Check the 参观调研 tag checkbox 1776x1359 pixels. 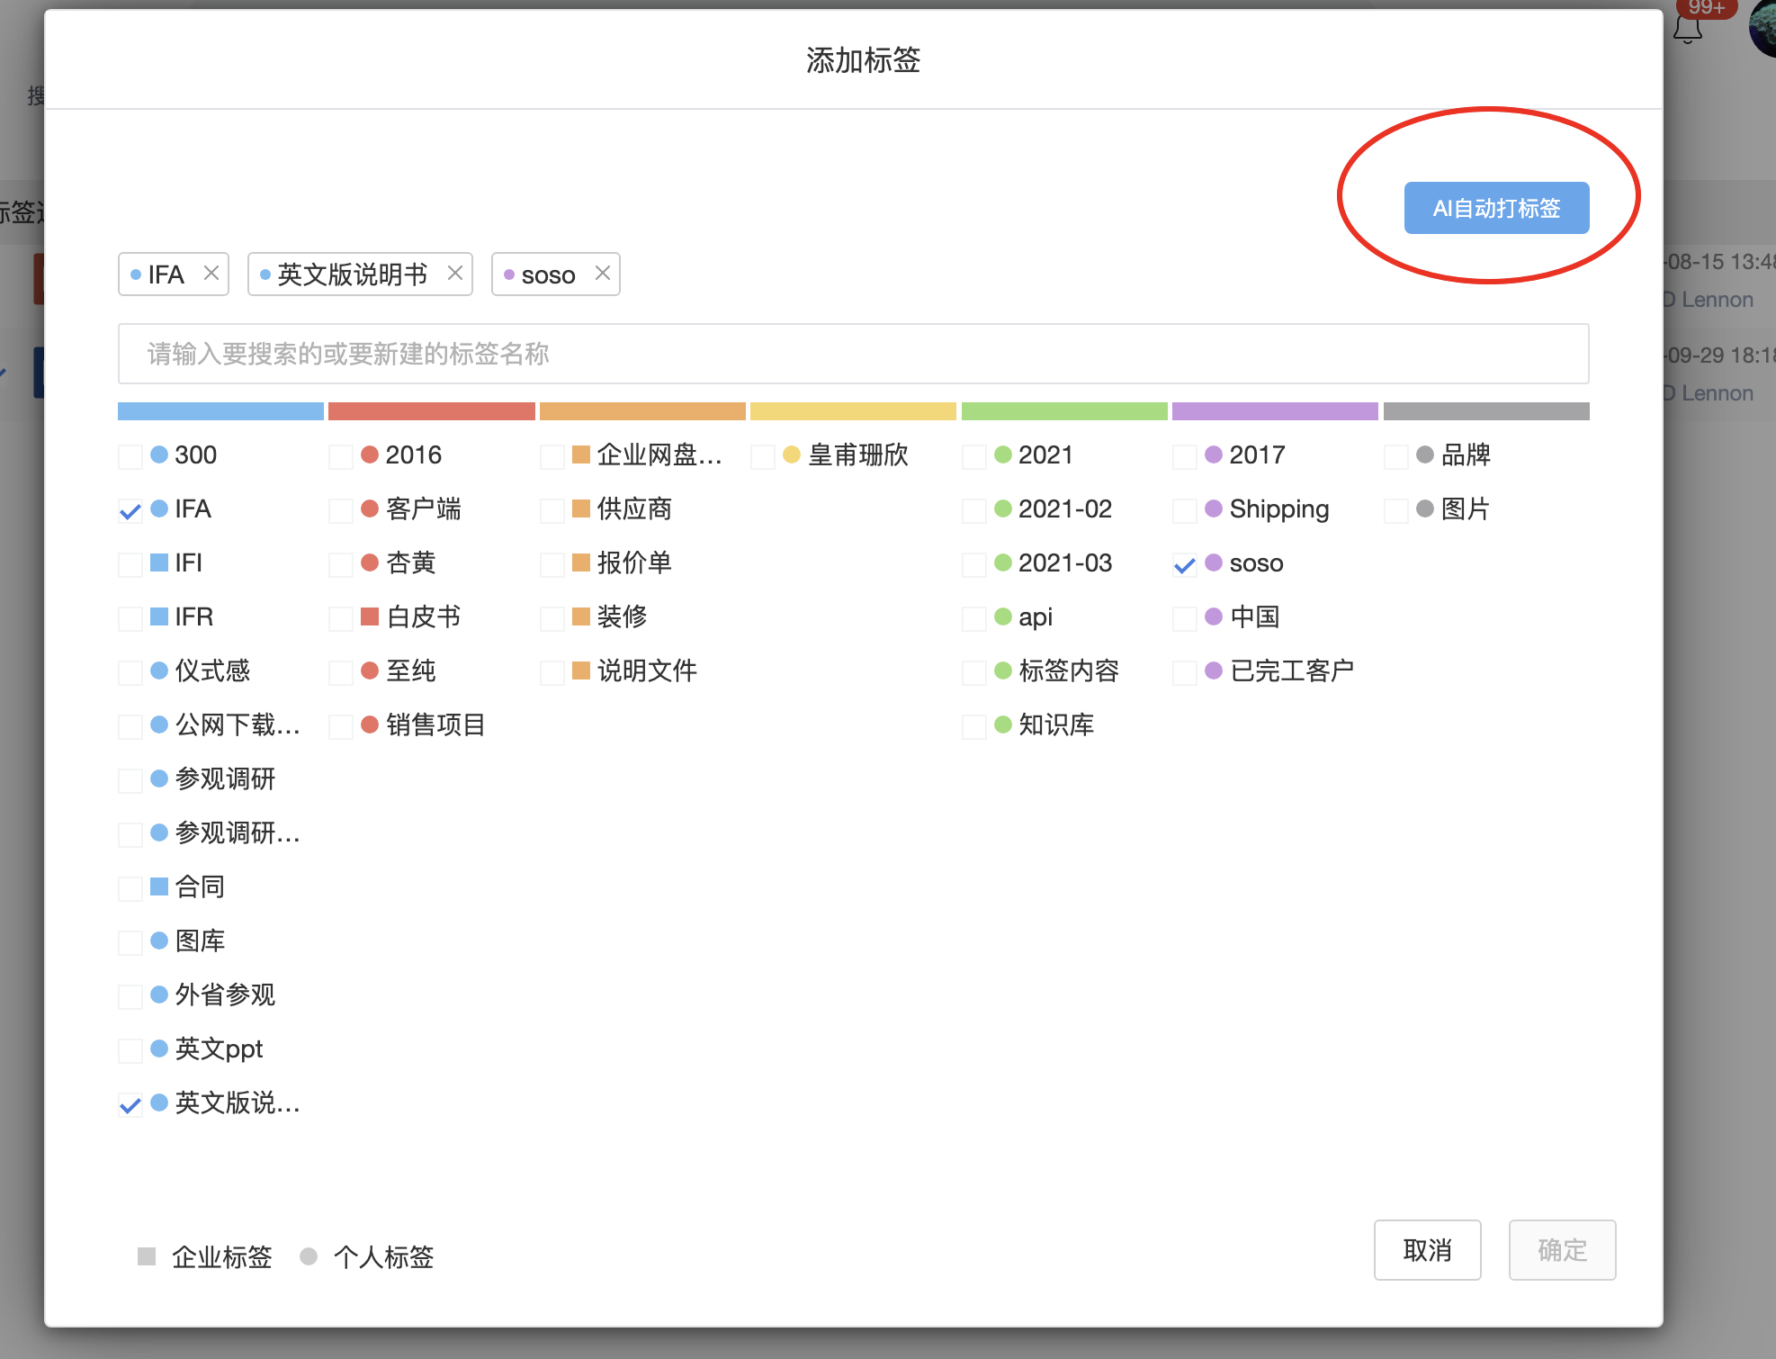click(x=130, y=780)
